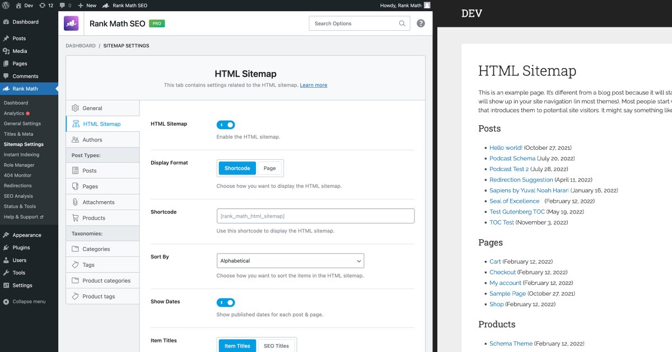This screenshot has width=672, height=352.
Task: Disable the HTML Sitemap toggle
Action: point(226,125)
